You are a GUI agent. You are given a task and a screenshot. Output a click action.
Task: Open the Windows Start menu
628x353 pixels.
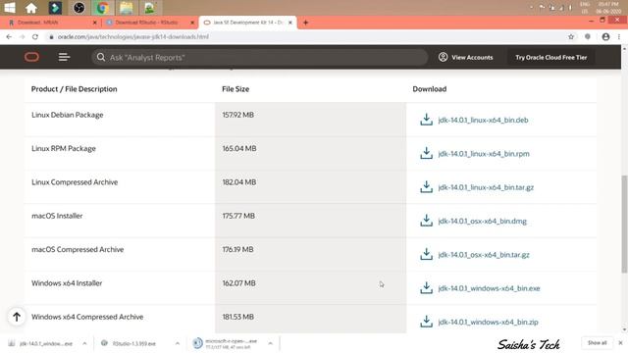10,8
